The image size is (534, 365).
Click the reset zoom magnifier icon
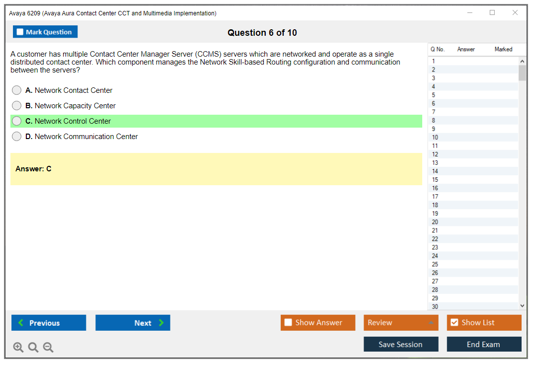pyautogui.click(x=33, y=348)
